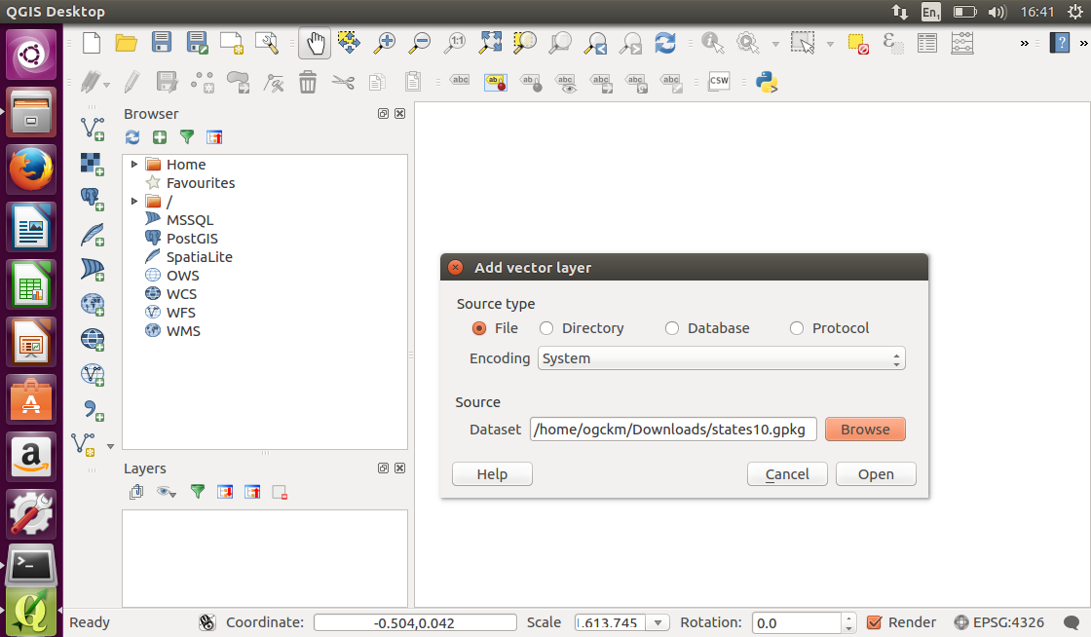Screen dimensions: 1091x637
Task: Open visibility presets dropdown in Layers
Action: click(167, 492)
